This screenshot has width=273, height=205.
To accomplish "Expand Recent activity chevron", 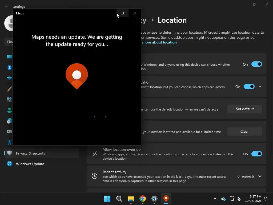I will (x=260, y=176).
